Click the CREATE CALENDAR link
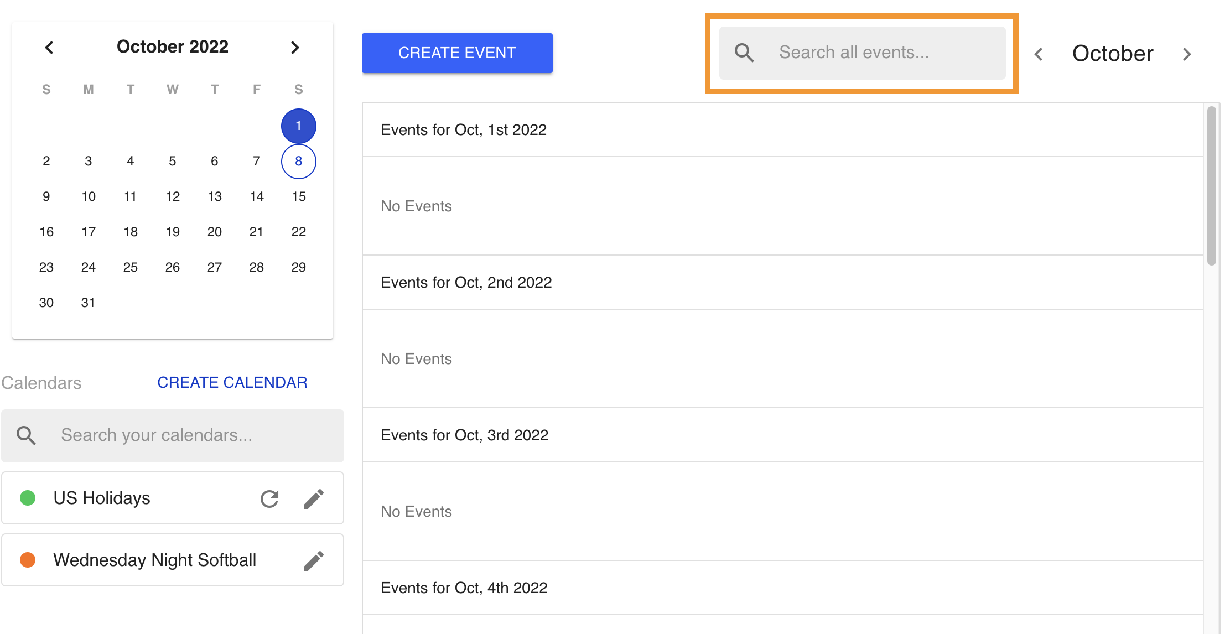The height and width of the screenshot is (634, 1225). [x=232, y=382]
